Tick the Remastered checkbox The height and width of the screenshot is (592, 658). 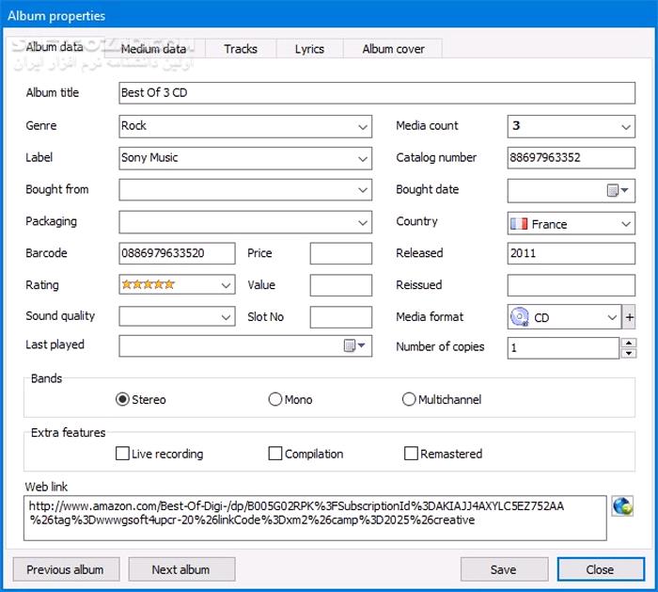[411, 454]
